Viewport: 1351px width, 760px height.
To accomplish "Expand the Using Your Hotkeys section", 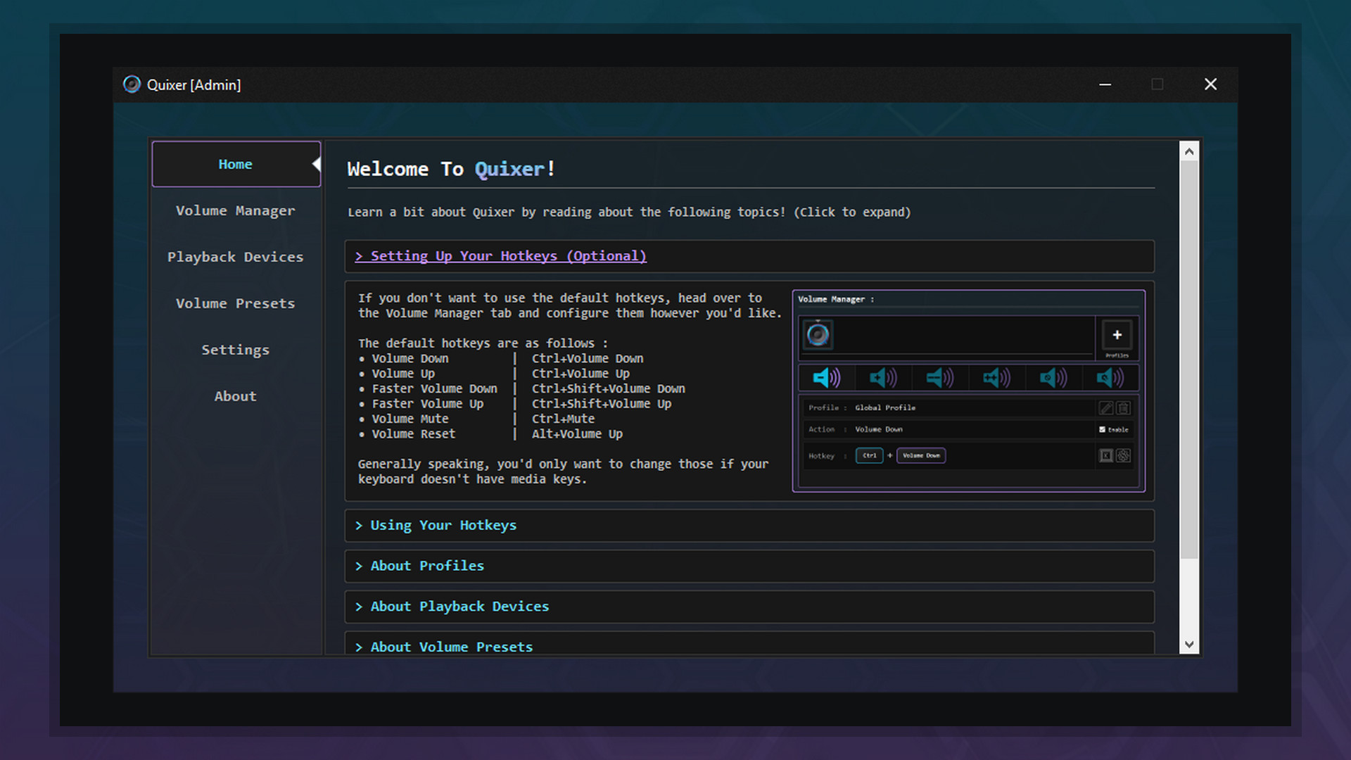I will (443, 525).
